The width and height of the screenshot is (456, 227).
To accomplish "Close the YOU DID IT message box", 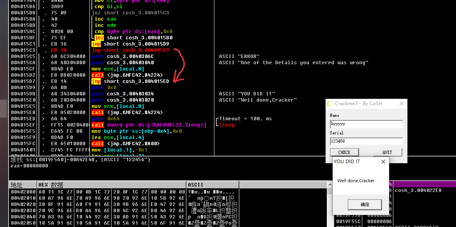I will pyautogui.click(x=383, y=161).
